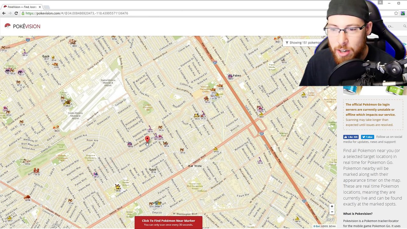This screenshot has width=407, height=229.
Task: Click the Find Pokémon Near Marker button
Action: click(x=168, y=222)
